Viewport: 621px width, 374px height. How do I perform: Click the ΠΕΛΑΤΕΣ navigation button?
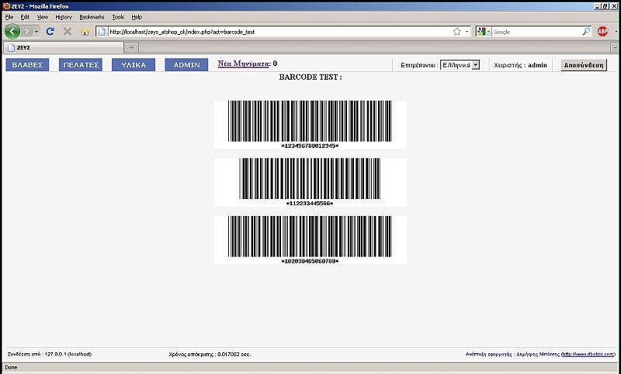coord(81,65)
